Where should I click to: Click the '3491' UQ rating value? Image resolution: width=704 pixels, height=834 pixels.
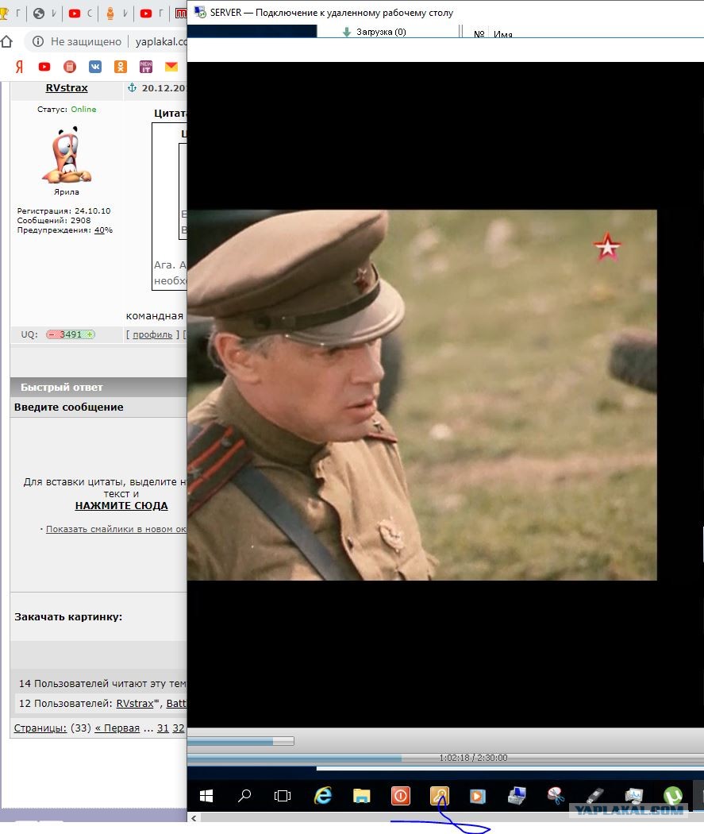click(x=71, y=334)
